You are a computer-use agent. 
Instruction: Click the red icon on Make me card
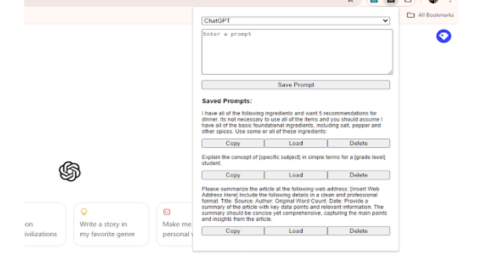coord(167,212)
